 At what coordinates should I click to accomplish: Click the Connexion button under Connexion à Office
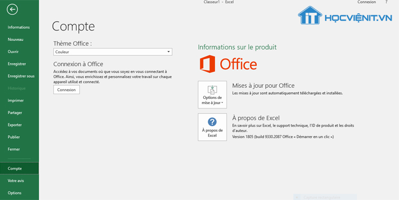click(x=66, y=90)
